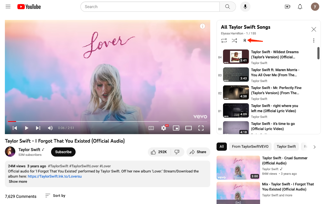Open the repeat playlist icon

tap(224, 40)
